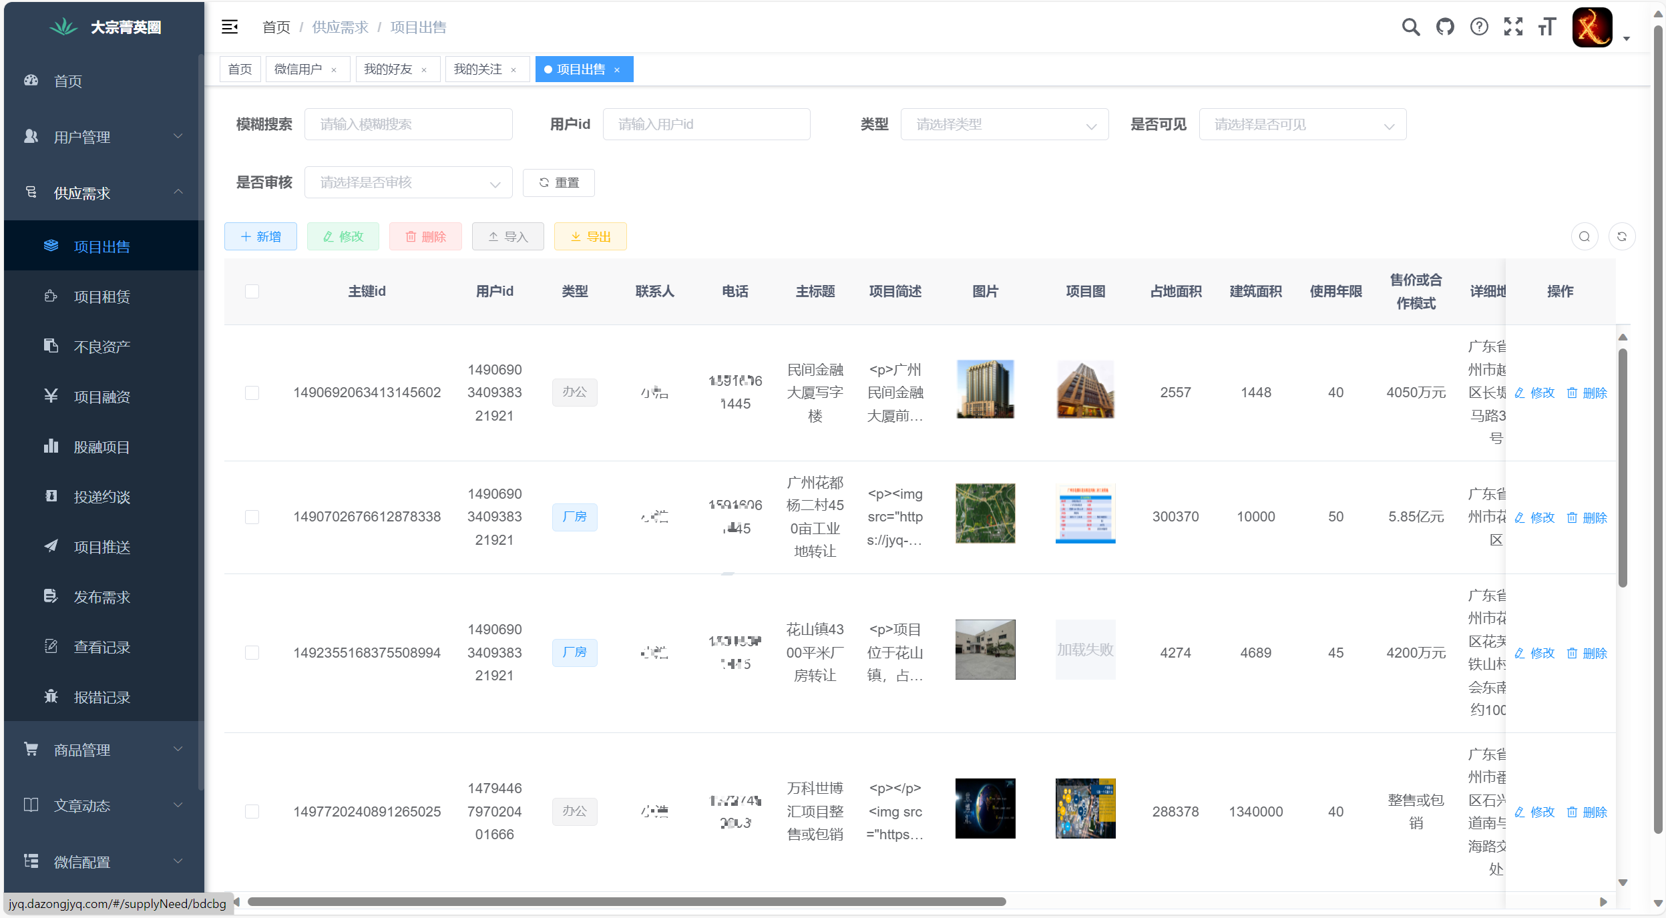Open the dropdown arrow beside avatar
This screenshot has height=918, width=1666.
click(x=1627, y=38)
